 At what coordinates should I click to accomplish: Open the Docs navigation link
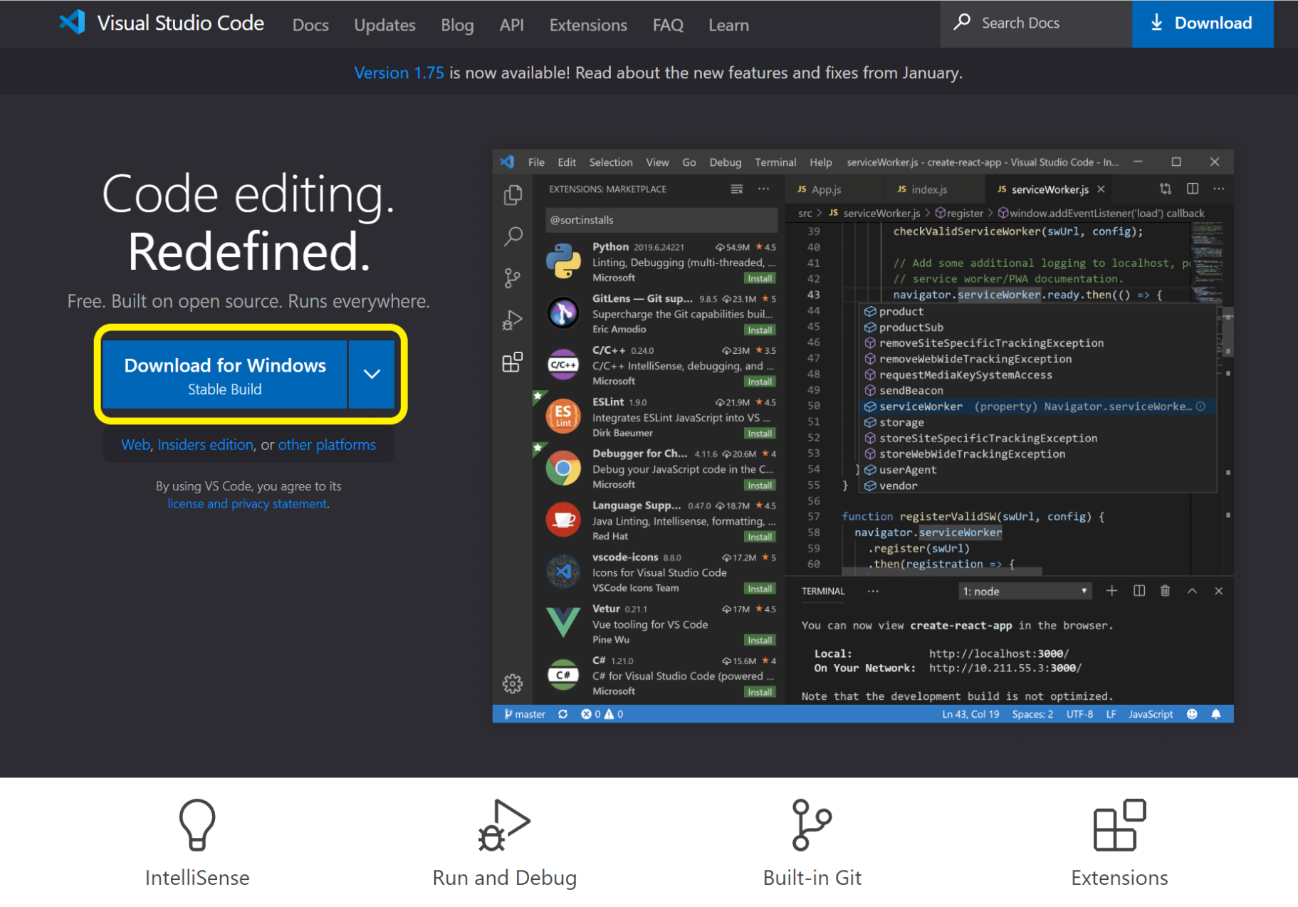tap(310, 25)
